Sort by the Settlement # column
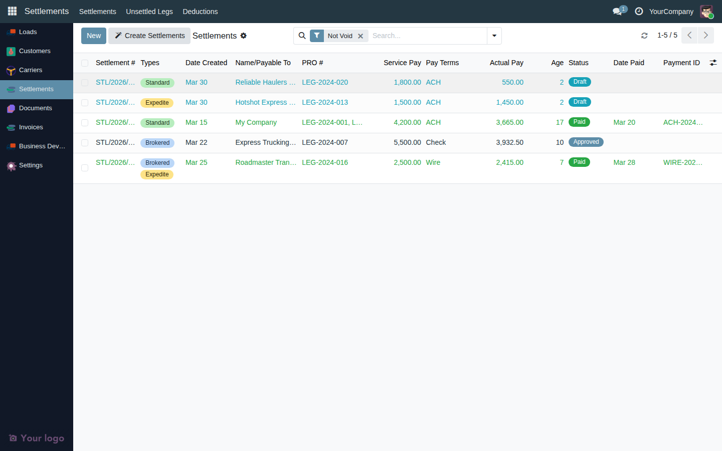This screenshot has width=722, height=451. tap(115, 63)
